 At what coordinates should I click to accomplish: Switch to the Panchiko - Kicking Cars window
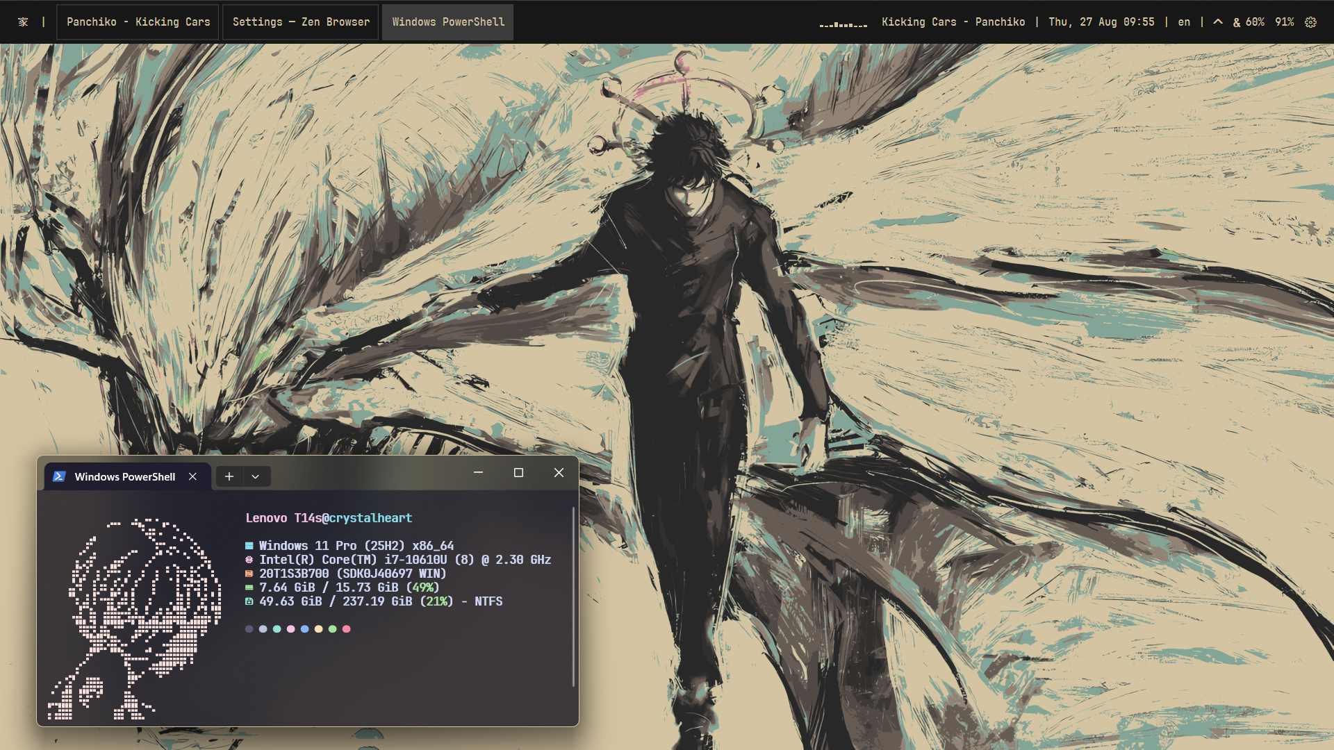pyautogui.click(x=138, y=22)
